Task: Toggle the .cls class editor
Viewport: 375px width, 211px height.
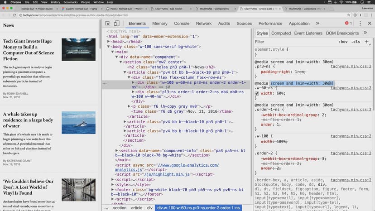Action: (356, 42)
